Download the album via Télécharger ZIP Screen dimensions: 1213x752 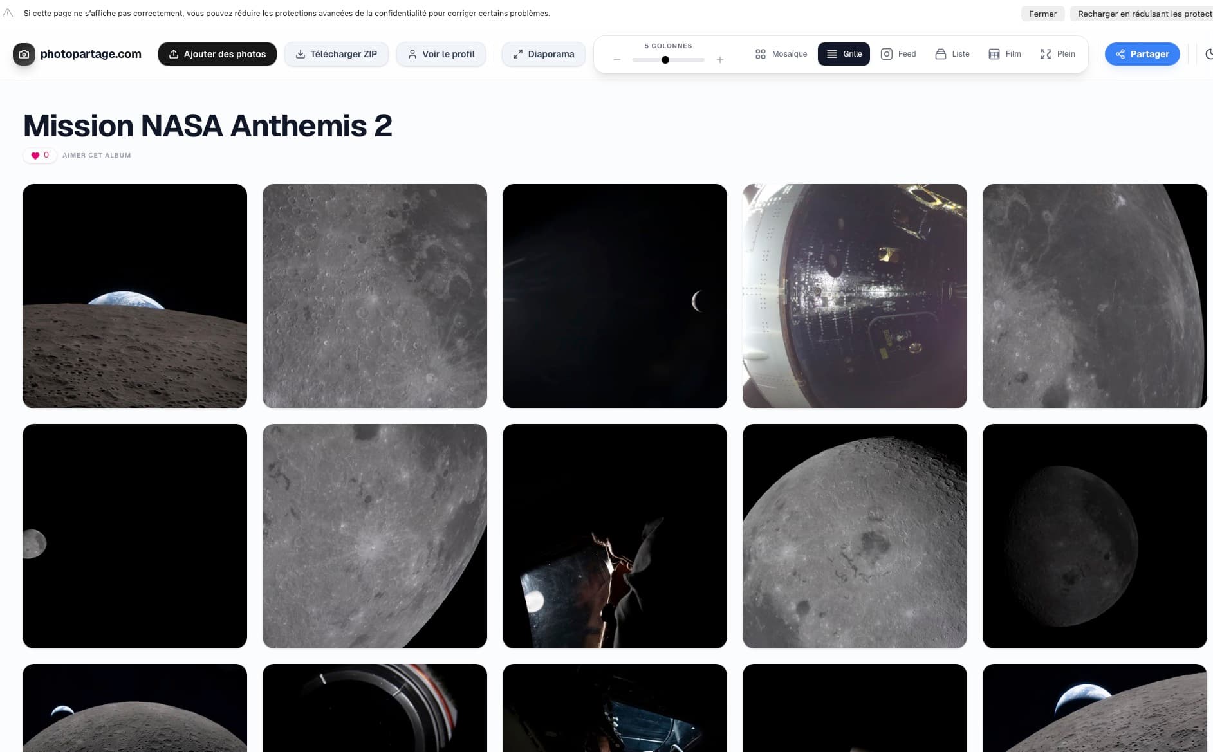pos(337,54)
